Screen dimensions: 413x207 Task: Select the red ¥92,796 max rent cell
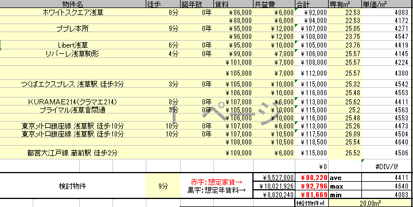click(311, 186)
